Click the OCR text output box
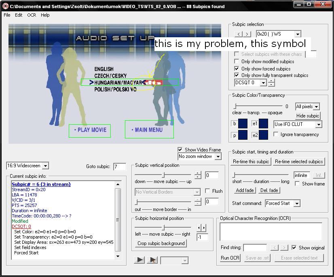This screenshot has width=334, height=277. (271, 232)
